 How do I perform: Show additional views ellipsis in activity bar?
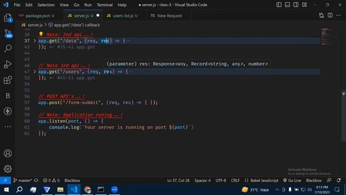coord(8,127)
